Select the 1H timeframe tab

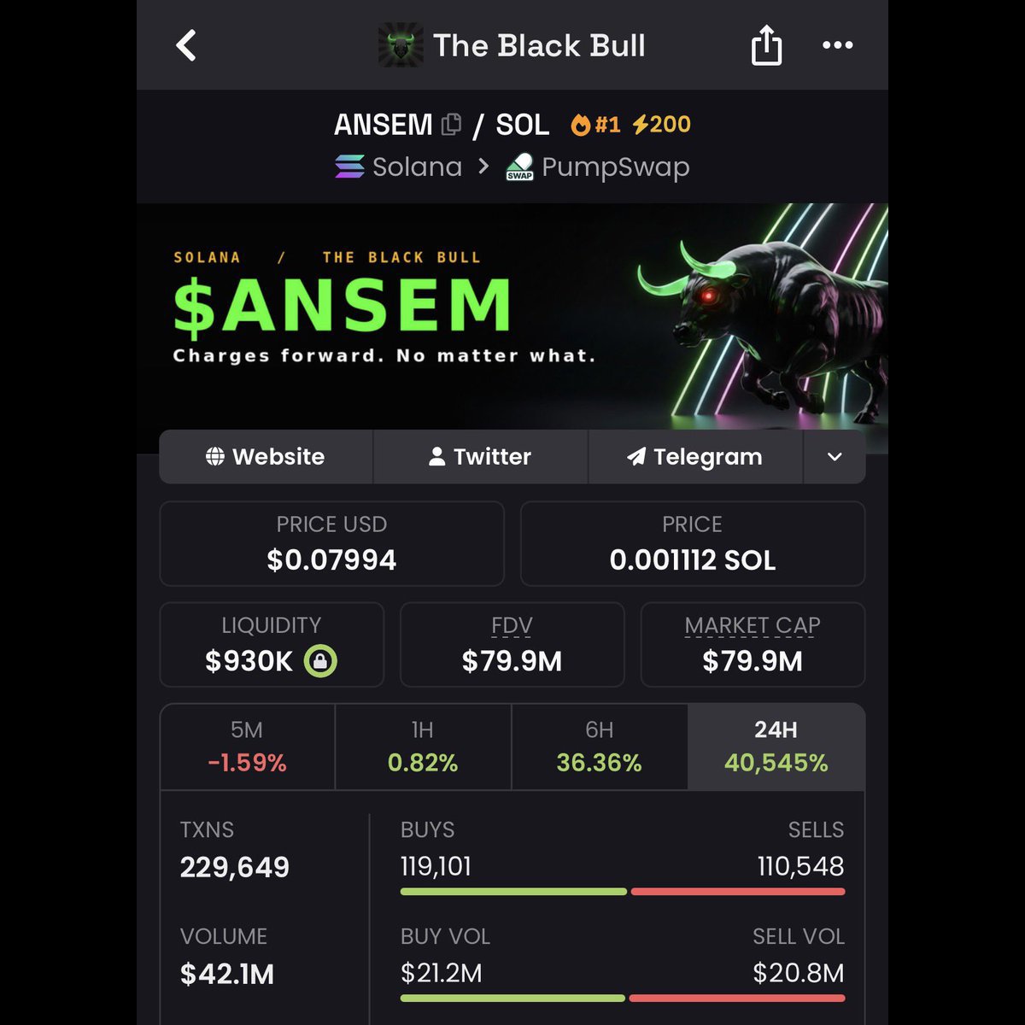click(423, 747)
